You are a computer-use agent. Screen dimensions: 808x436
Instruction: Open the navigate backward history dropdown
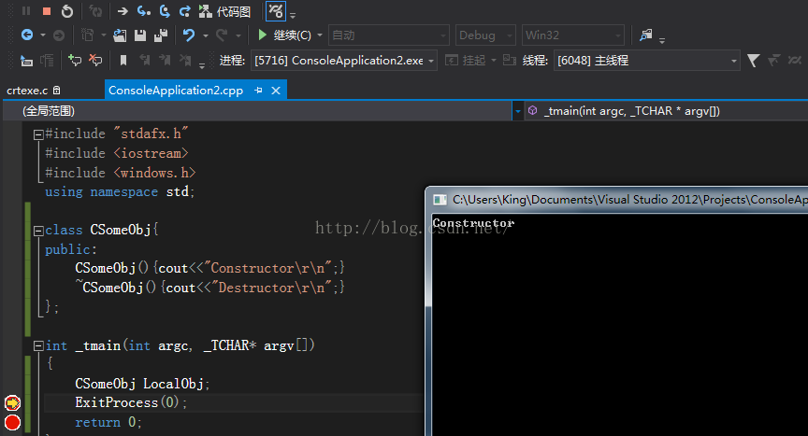pos(43,35)
